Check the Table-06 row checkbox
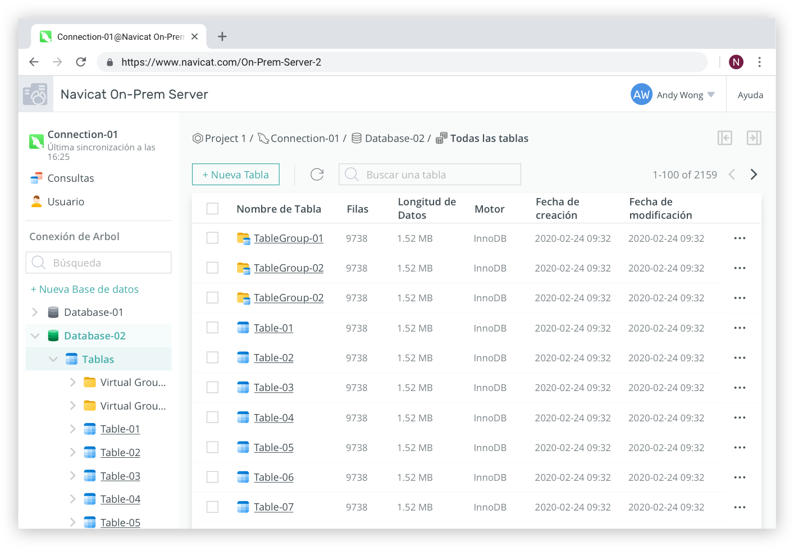This screenshot has height=547, width=794. pyautogui.click(x=212, y=477)
